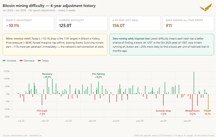Click the source blockchain.com footer text
Viewport: 216px width, 137px height.
point(22,136)
